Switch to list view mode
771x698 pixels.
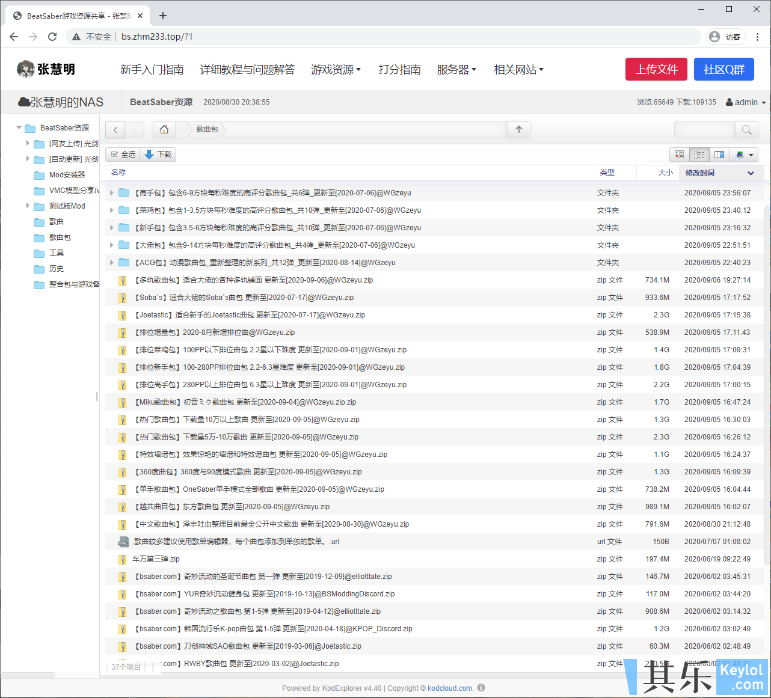click(699, 155)
